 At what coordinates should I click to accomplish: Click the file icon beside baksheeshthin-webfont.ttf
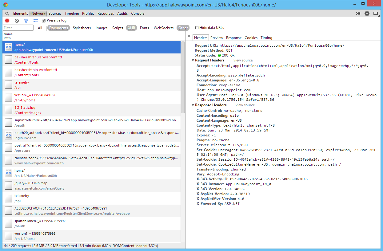(x=9, y=73)
